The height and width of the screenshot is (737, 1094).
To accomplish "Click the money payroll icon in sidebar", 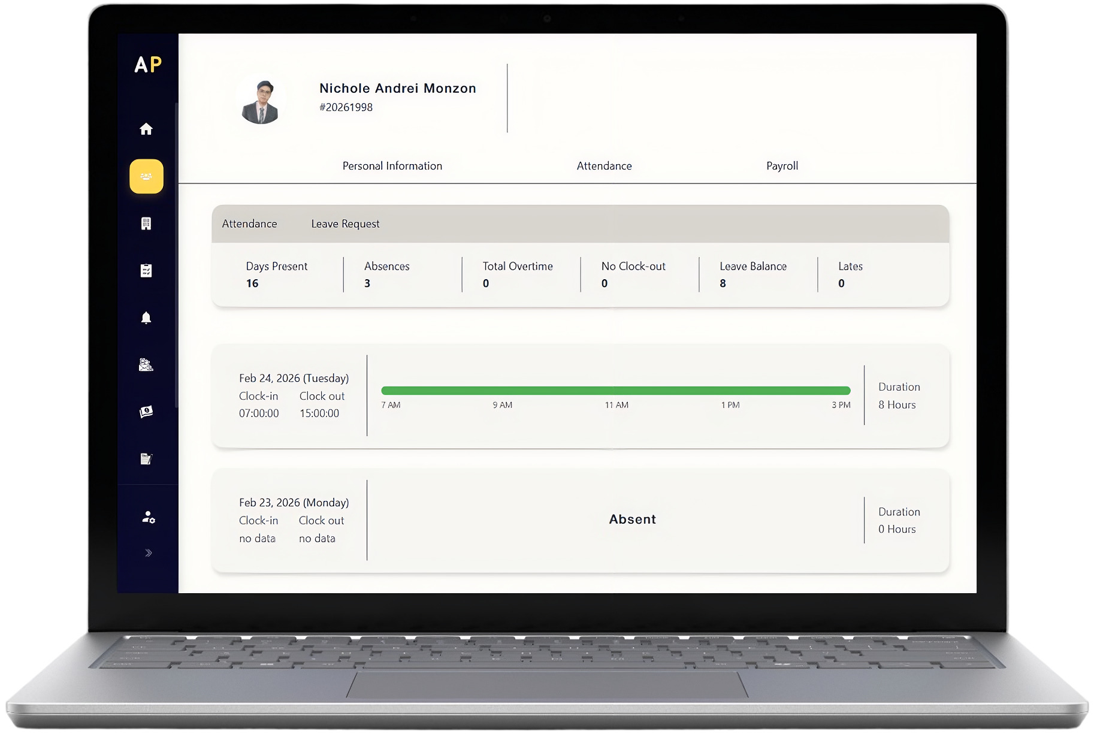I will (x=146, y=412).
